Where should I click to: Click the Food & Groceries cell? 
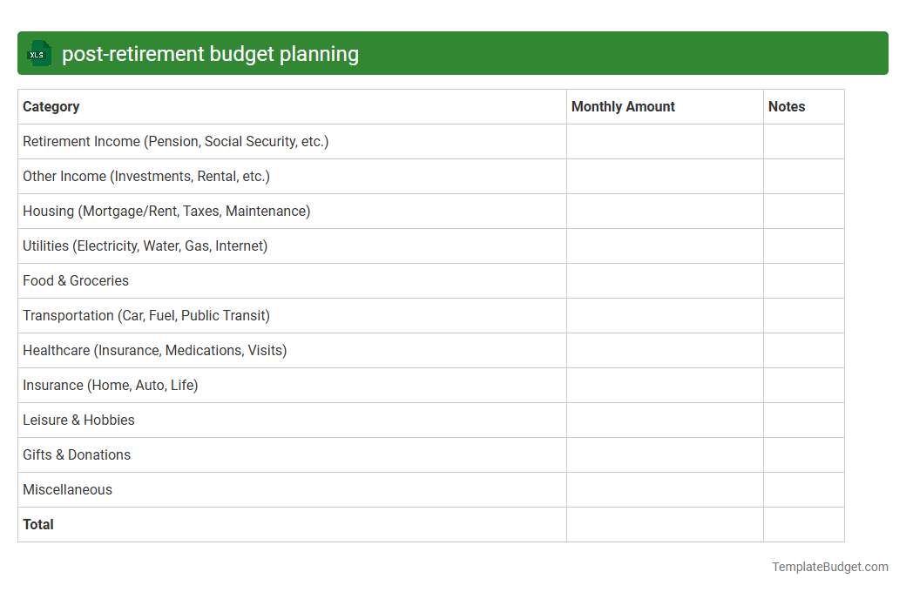(x=76, y=280)
